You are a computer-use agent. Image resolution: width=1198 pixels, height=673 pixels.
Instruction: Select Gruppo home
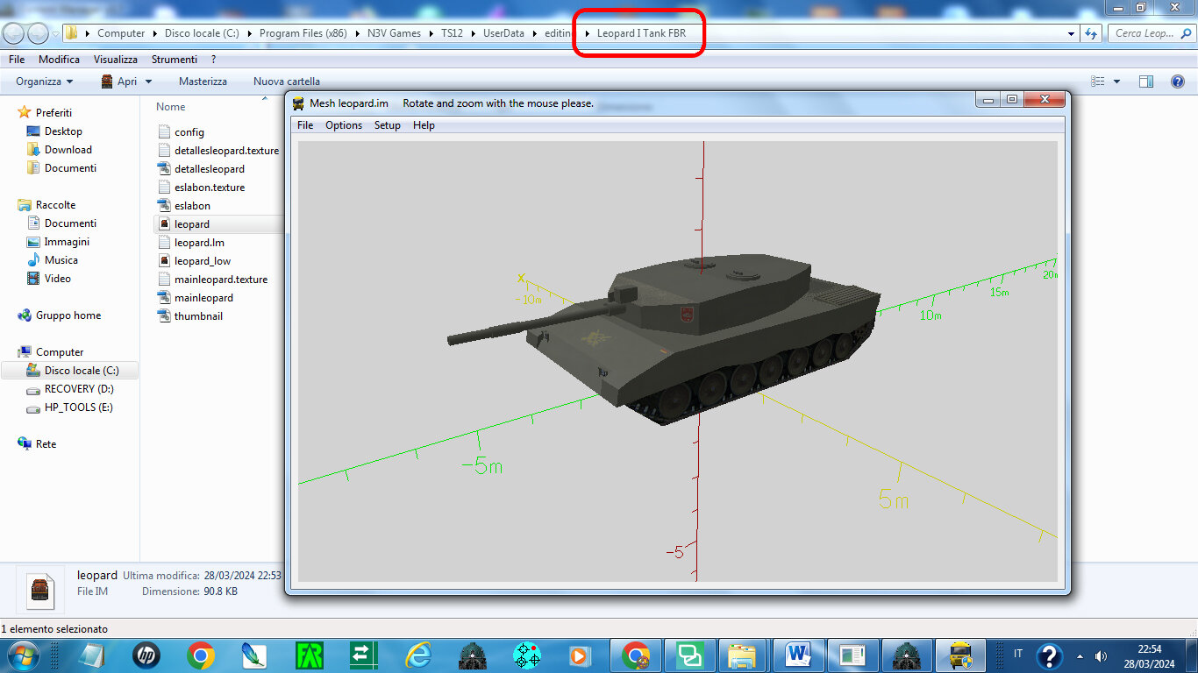tap(68, 315)
